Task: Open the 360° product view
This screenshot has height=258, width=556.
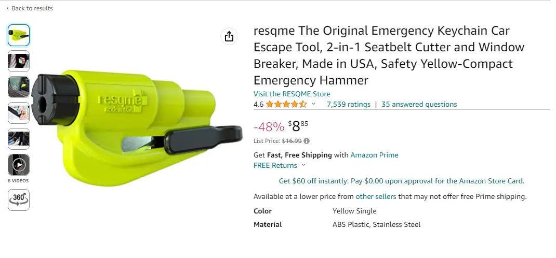Action: (x=19, y=200)
